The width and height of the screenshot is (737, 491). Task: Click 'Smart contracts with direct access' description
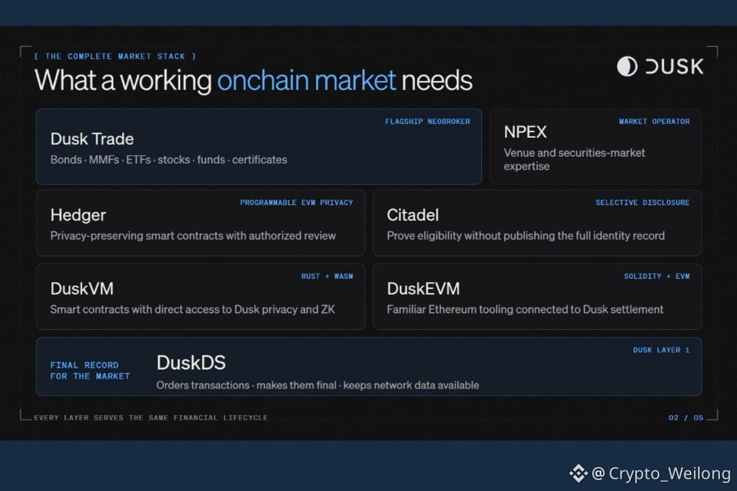(x=192, y=310)
